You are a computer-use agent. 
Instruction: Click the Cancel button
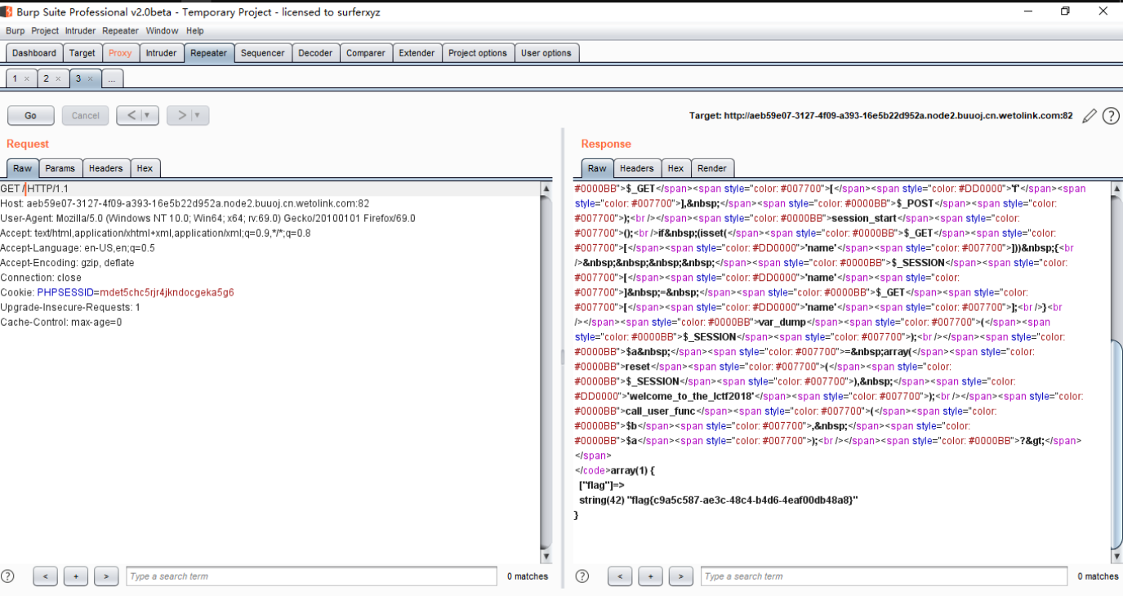click(85, 116)
